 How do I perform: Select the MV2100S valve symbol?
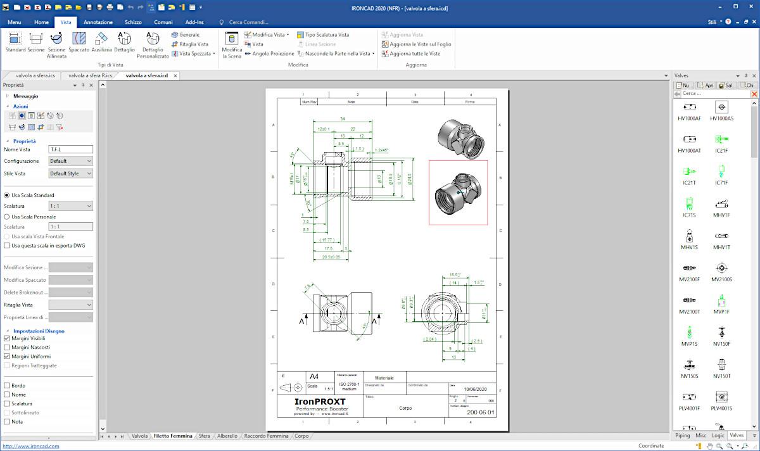(721, 269)
